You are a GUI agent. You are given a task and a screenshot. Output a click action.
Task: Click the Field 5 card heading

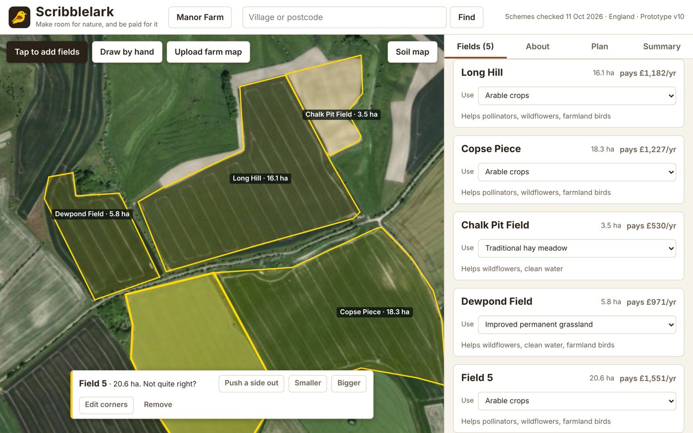477,378
